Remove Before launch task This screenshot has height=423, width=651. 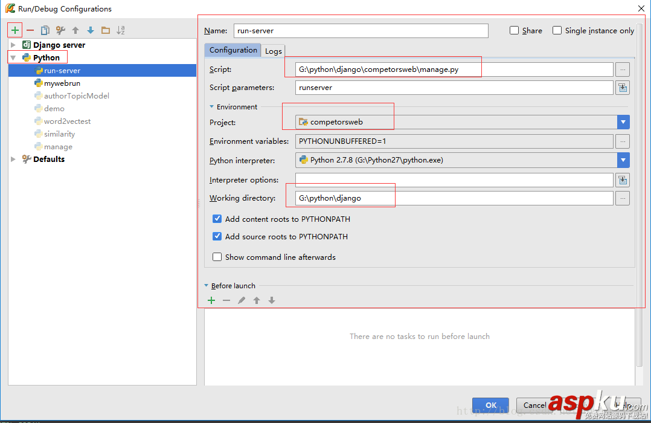(226, 300)
